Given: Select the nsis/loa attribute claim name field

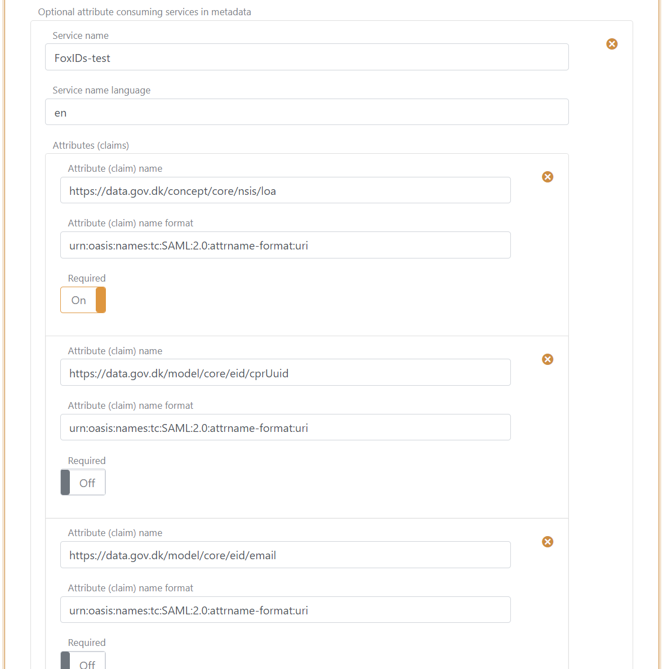Looking at the screenshot, I should (285, 190).
